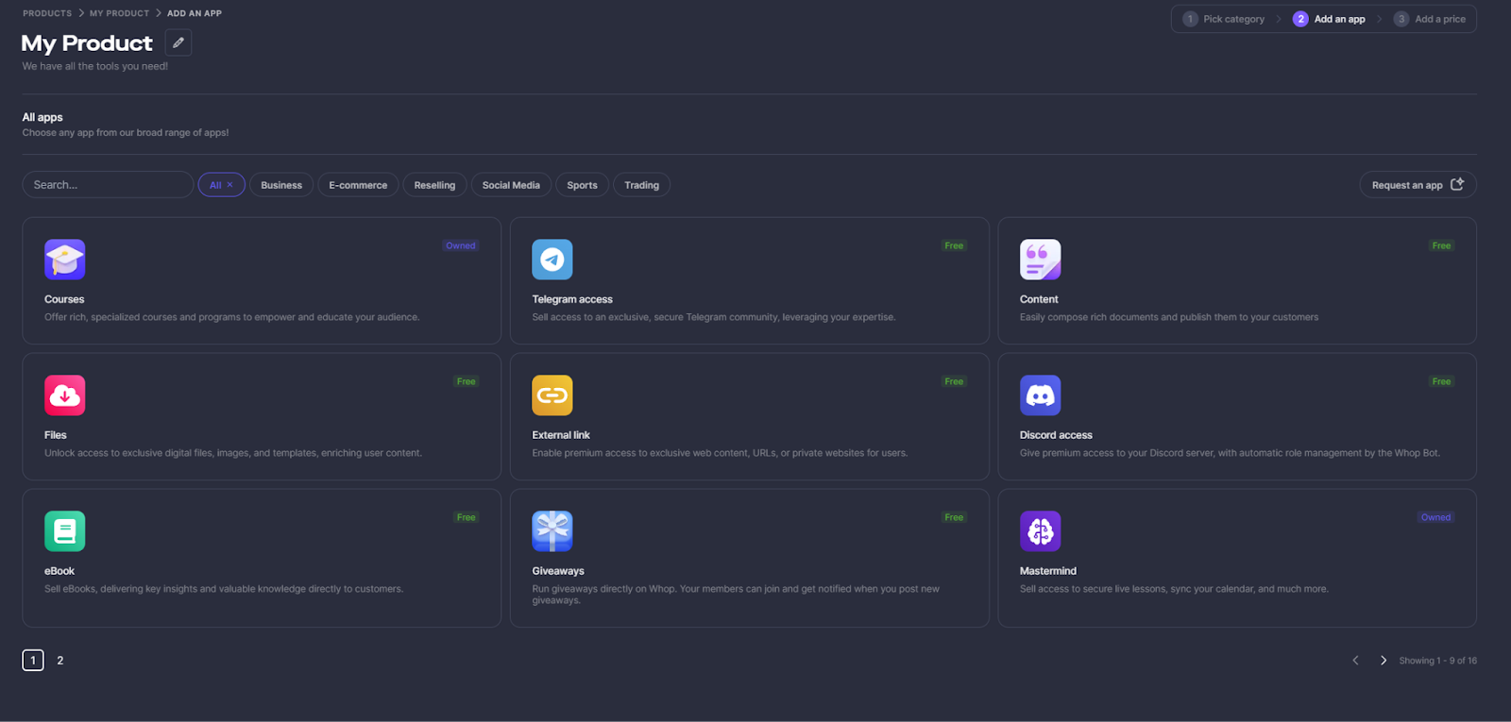This screenshot has height=722, width=1511.
Task: Click the eBook app title
Action: coord(59,571)
